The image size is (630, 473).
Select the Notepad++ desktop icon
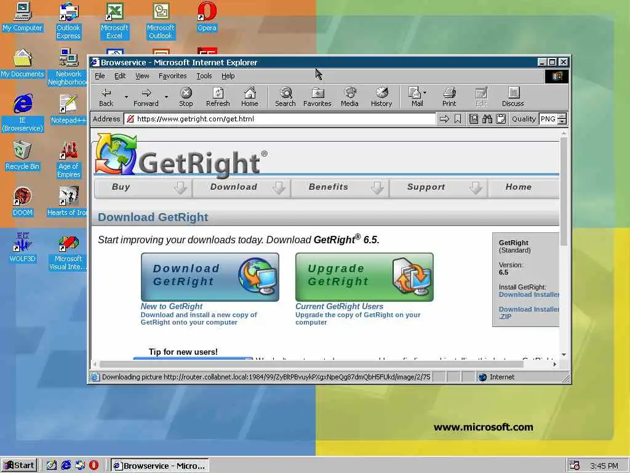tap(68, 109)
